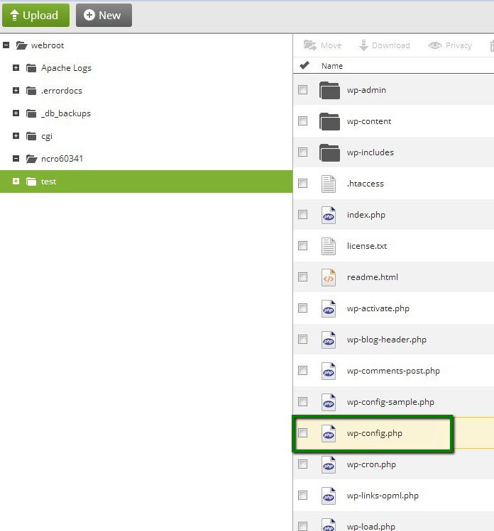
Task: Click the wp-config.php file icon
Action: click(x=329, y=433)
